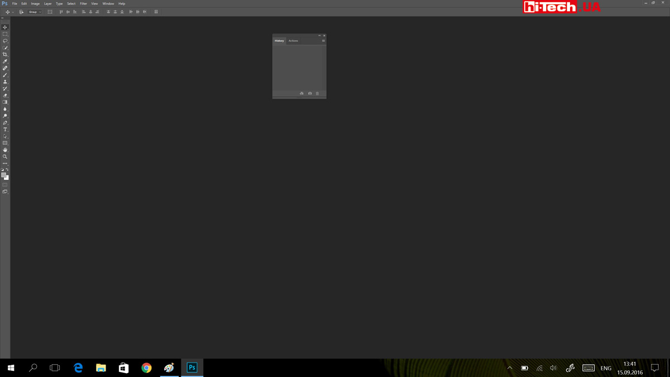Delete current state in History panel
The width and height of the screenshot is (670, 377).
(317, 93)
